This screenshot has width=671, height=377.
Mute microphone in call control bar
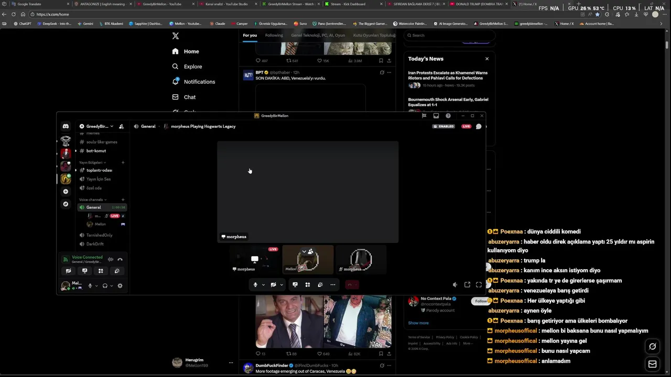pos(255,285)
